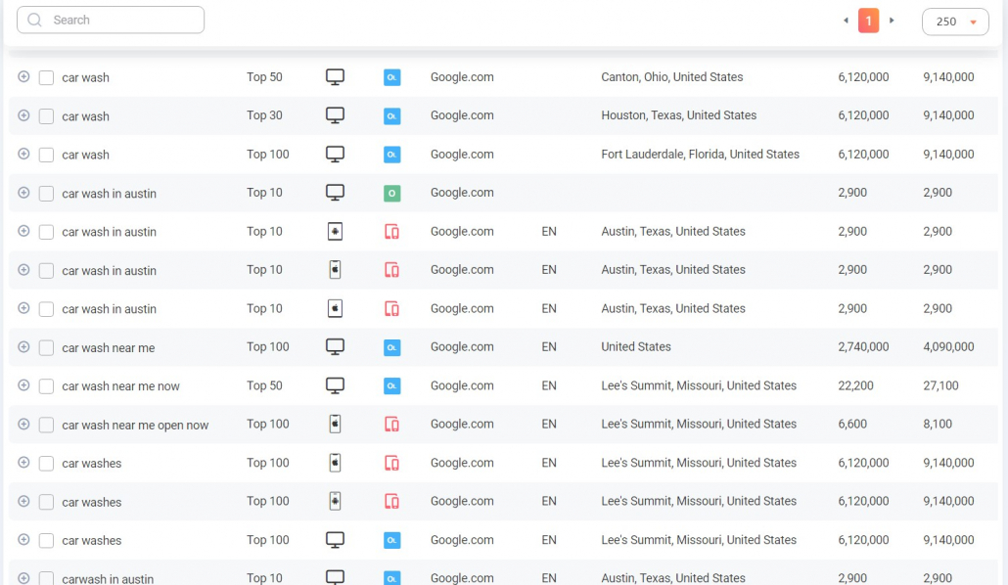Click the '27,100' value
Screen dimensions: 1008x585
pos(940,385)
